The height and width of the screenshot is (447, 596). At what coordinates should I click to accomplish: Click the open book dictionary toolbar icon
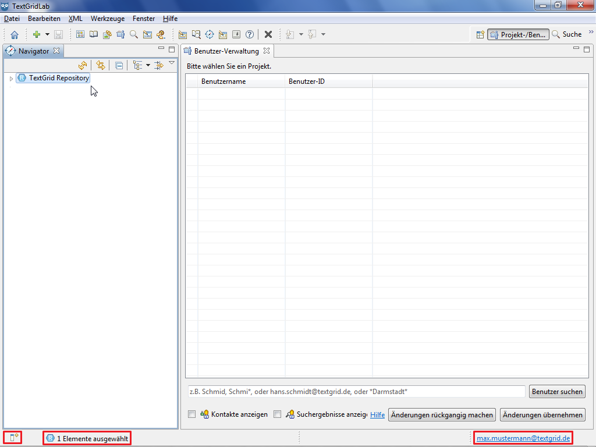[x=93, y=35]
